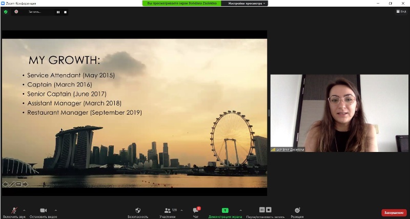Expand the arrow beside Участники
410x219 pixels.
(x=181, y=210)
